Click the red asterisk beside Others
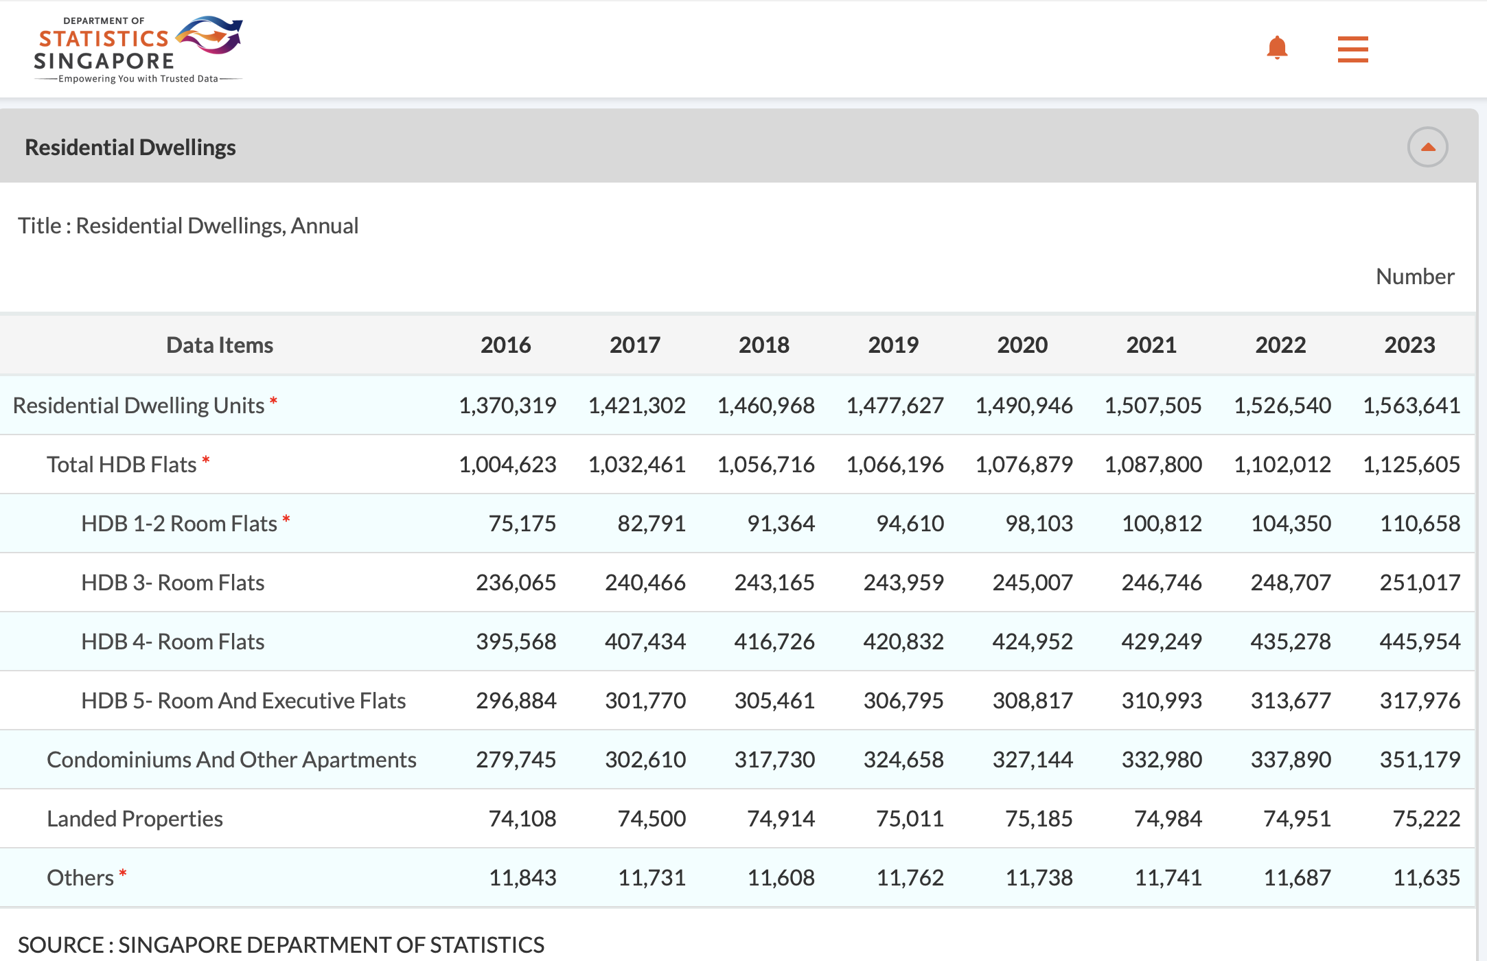1487x961 pixels. [x=123, y=873]
